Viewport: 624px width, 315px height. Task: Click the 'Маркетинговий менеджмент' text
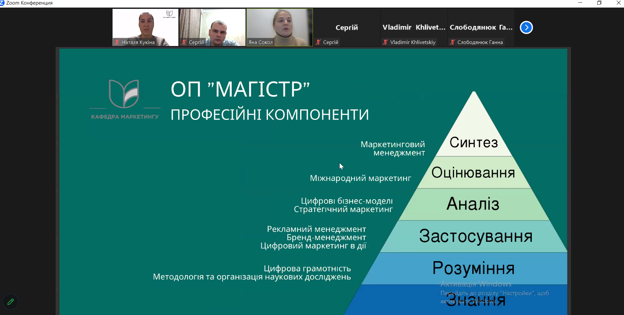tap(393, 148)
